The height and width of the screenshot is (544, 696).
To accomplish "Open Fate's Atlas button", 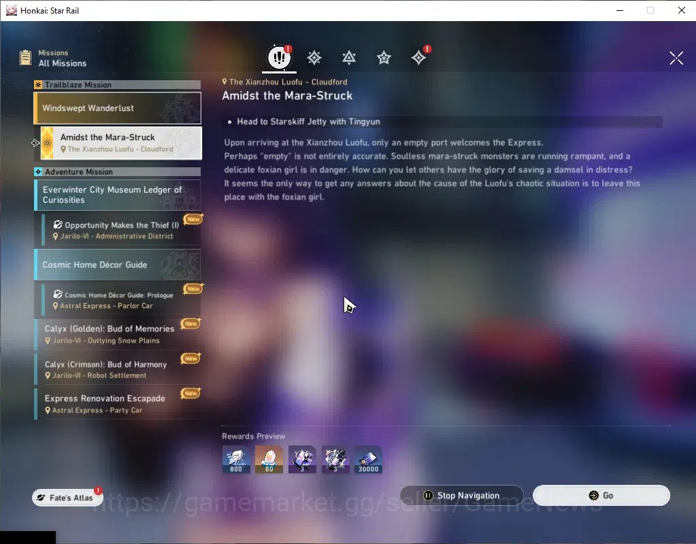I will (67, 497).
